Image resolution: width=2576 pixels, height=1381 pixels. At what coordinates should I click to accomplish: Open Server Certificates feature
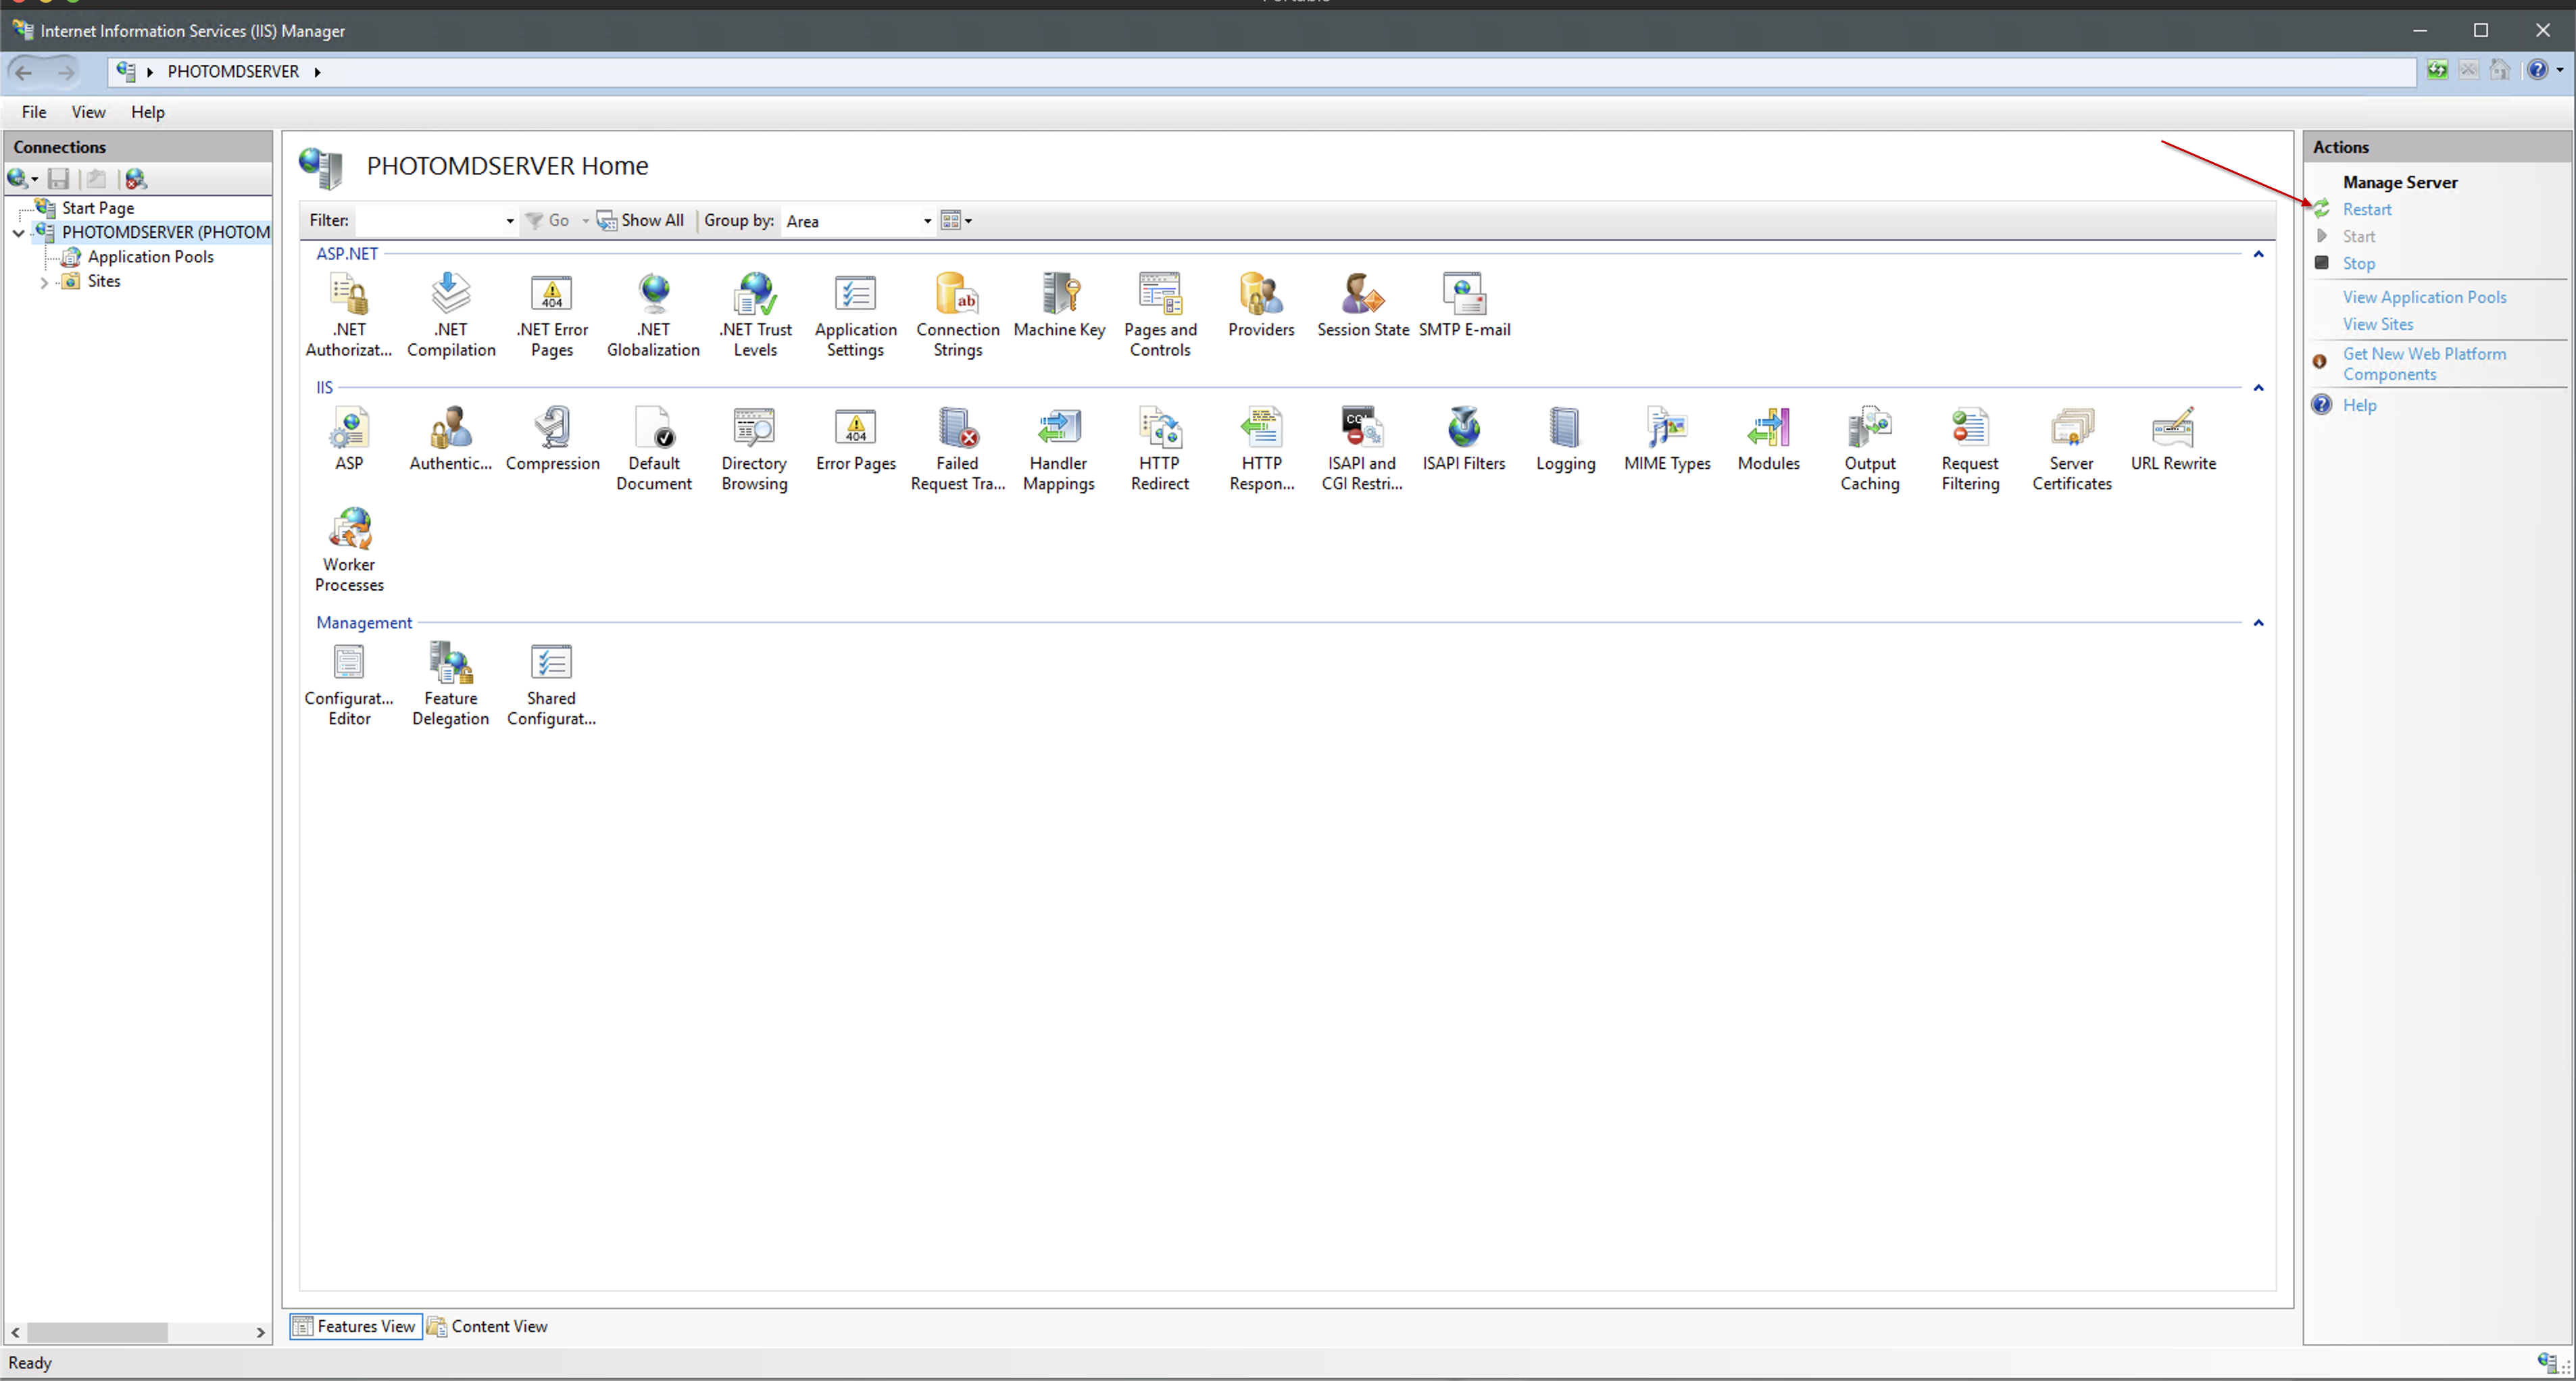[x=2071, y=448]
